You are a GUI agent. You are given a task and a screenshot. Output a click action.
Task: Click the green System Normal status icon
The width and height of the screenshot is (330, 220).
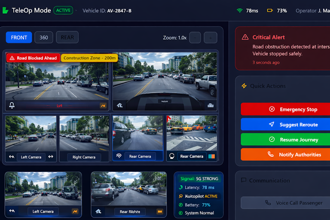(180, 213)
